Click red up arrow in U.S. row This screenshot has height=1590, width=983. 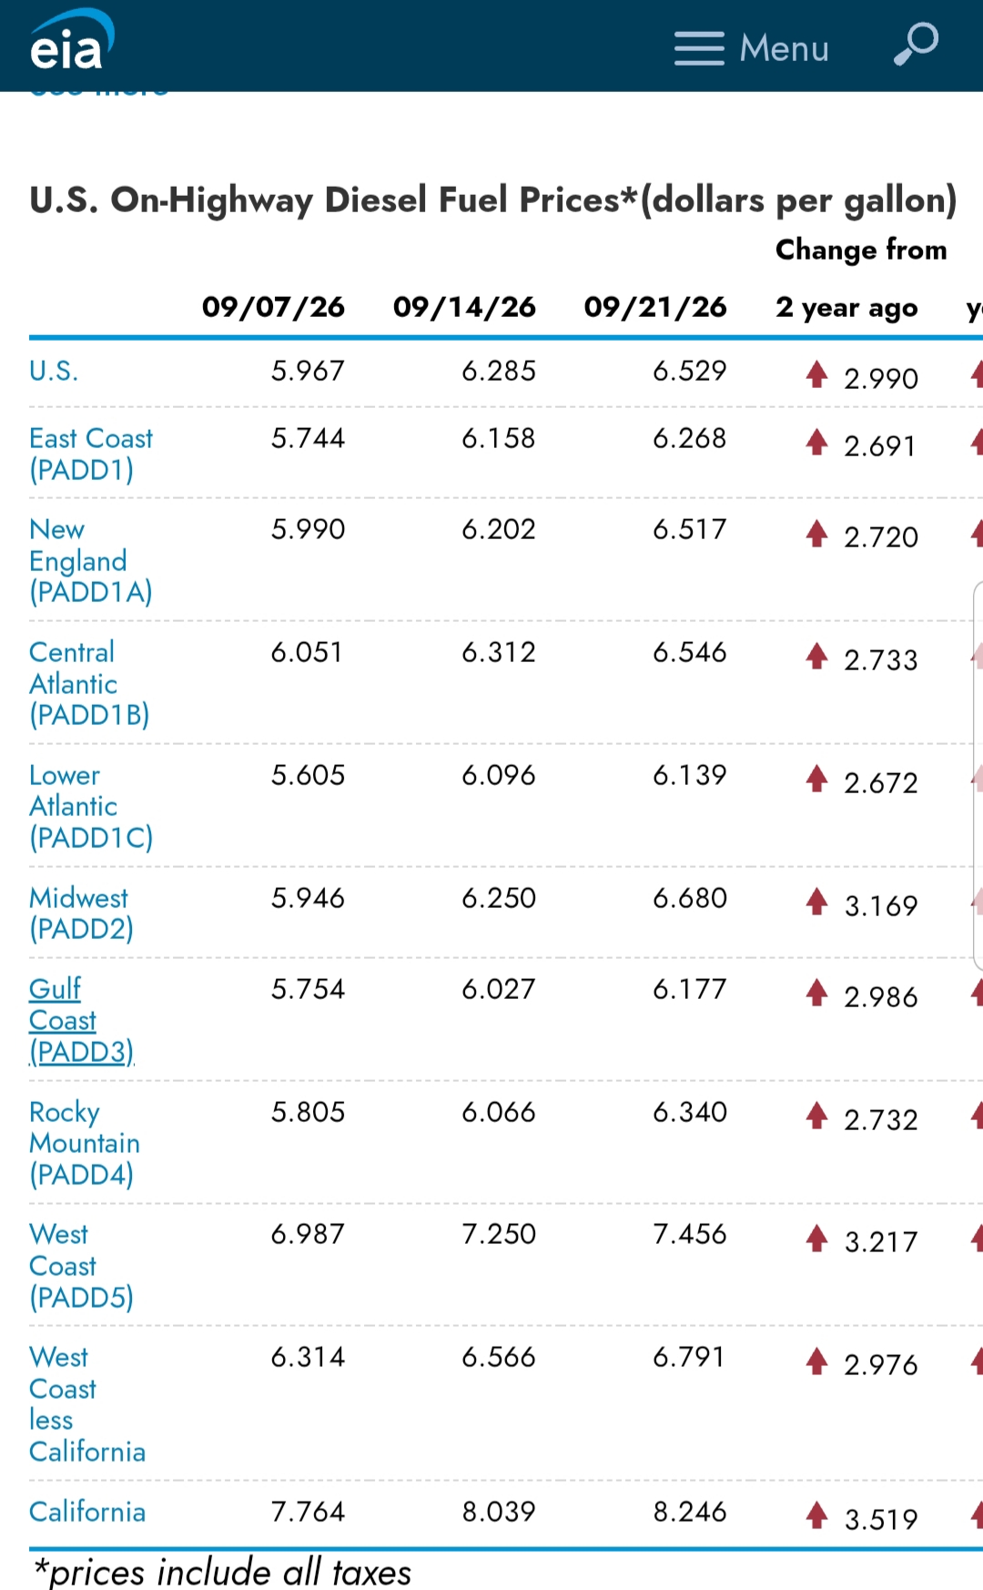pos(816,373)
